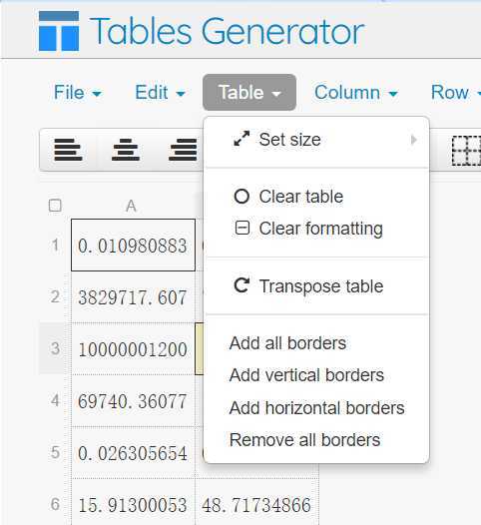Choose Clear formatting menu entry
This screenshot has width=481, height=525.
[x=316, y=229]
